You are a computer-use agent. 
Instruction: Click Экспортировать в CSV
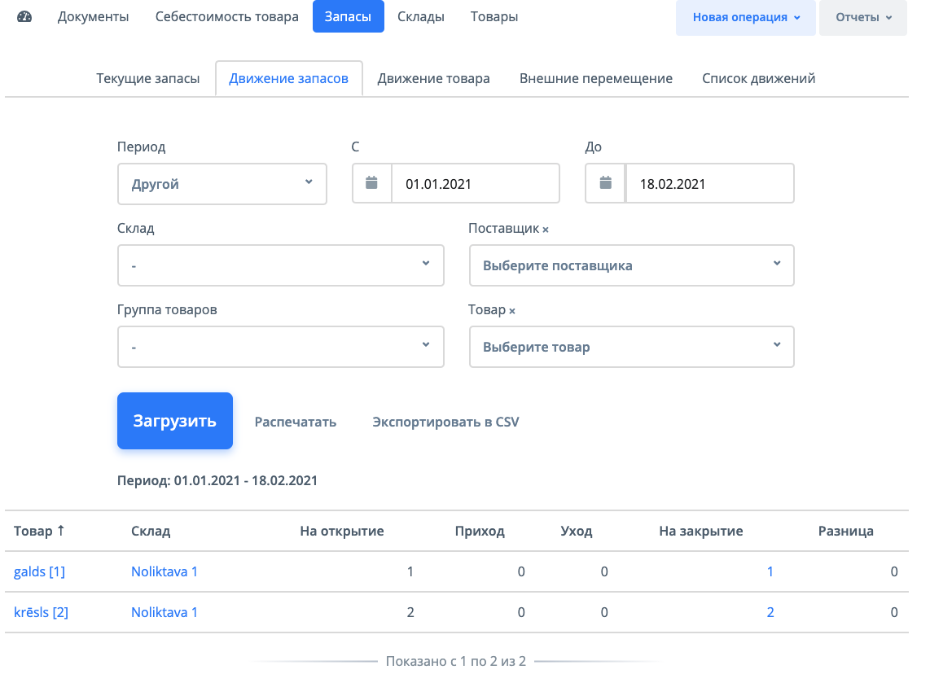click(x=445, y=422)
